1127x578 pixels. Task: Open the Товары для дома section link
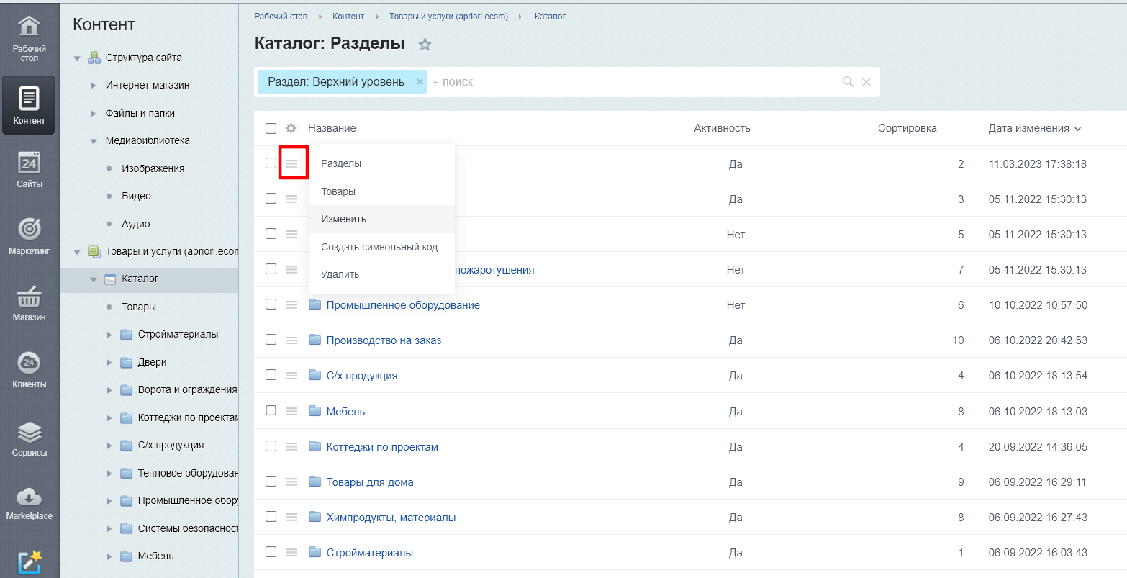(x=370, y=482)
